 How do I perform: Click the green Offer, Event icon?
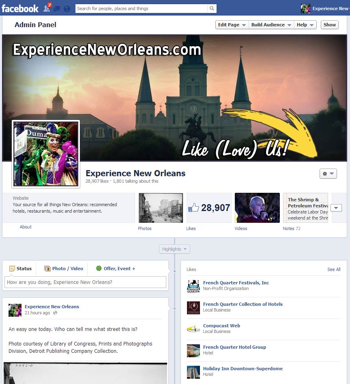click(x=99, y=269)
